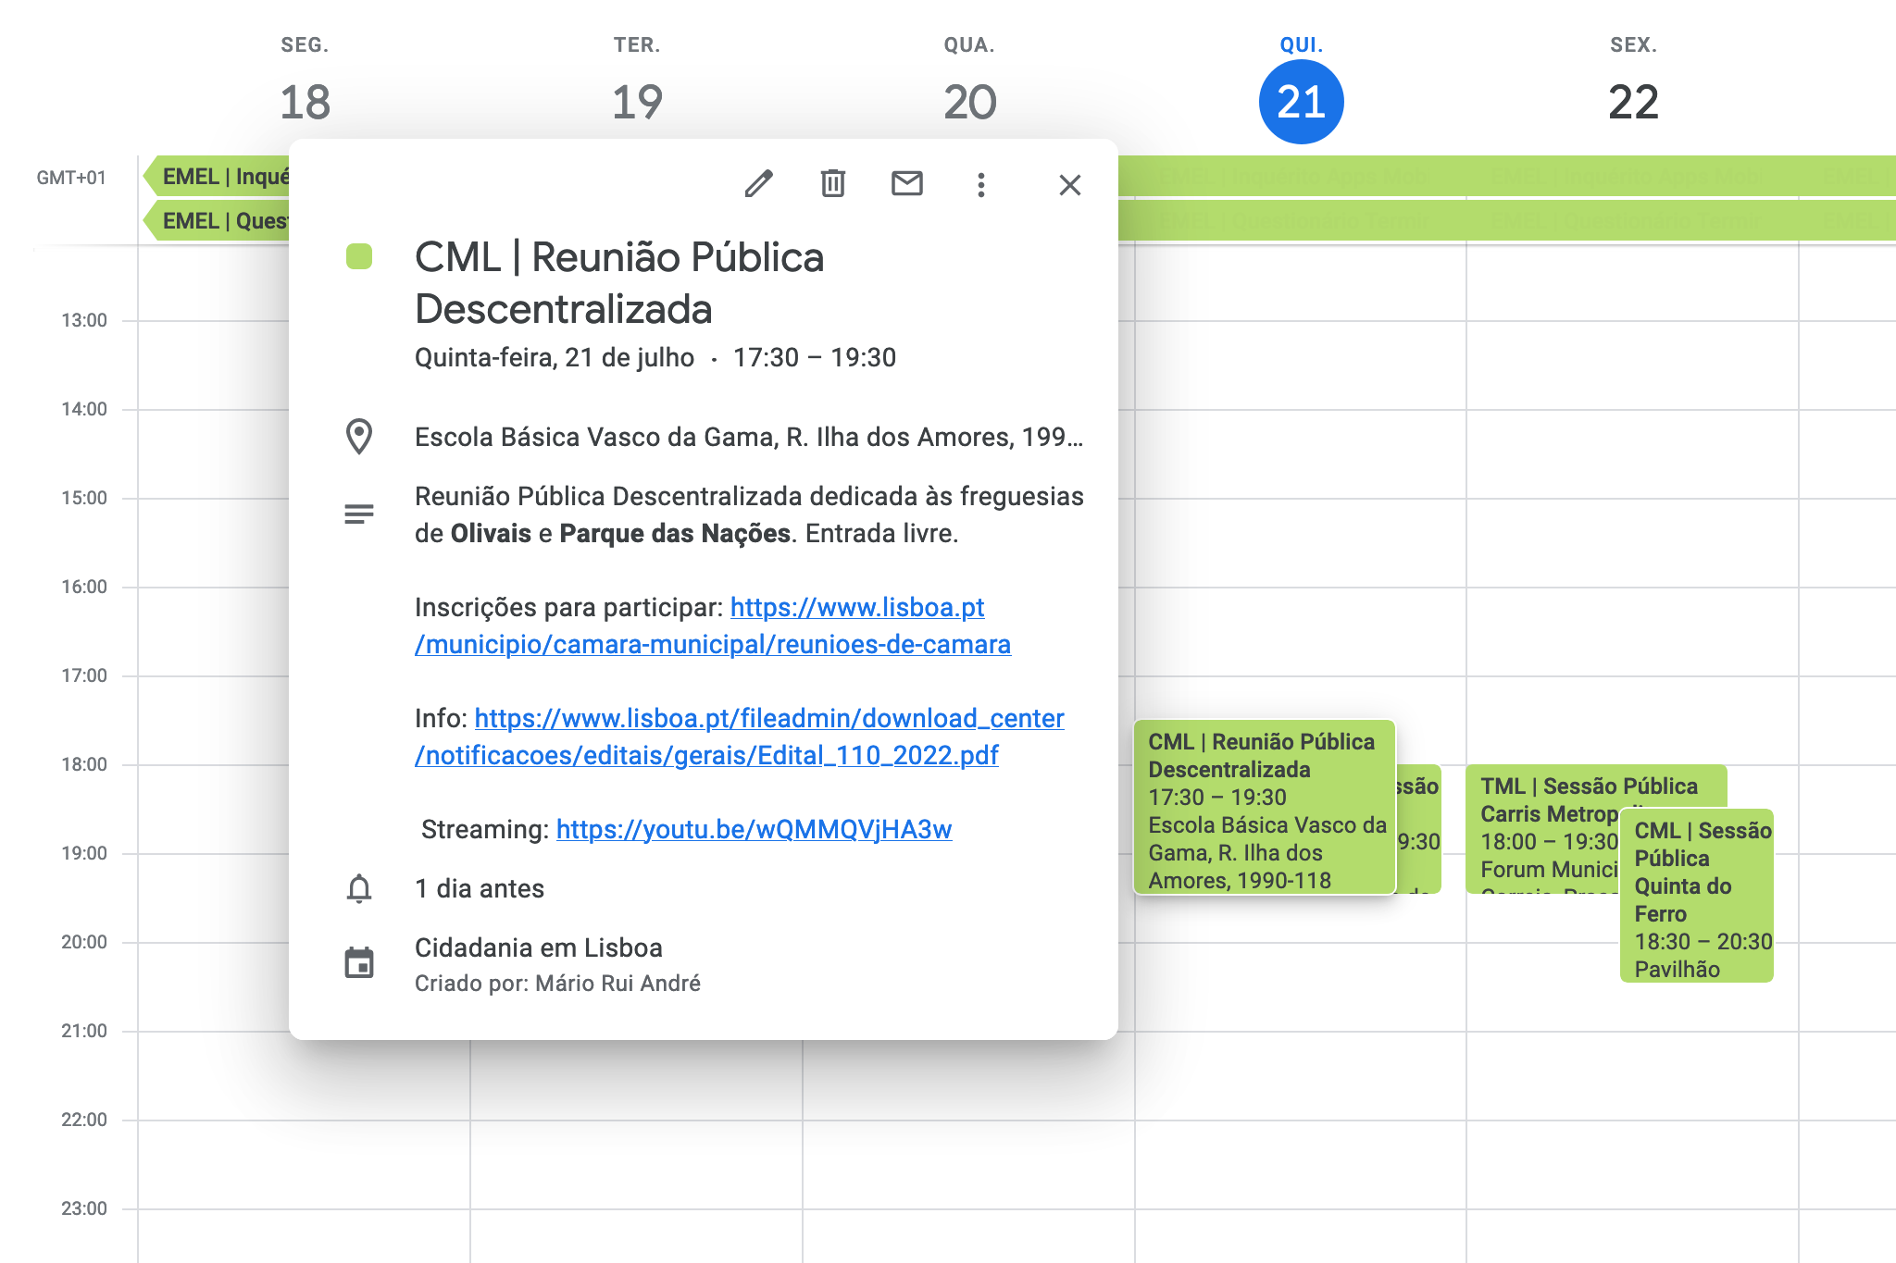1896x1263 pixels.
Task: Click the calendar icon beside Cidadania em Lisboa
Action: (x=359, y=962)
